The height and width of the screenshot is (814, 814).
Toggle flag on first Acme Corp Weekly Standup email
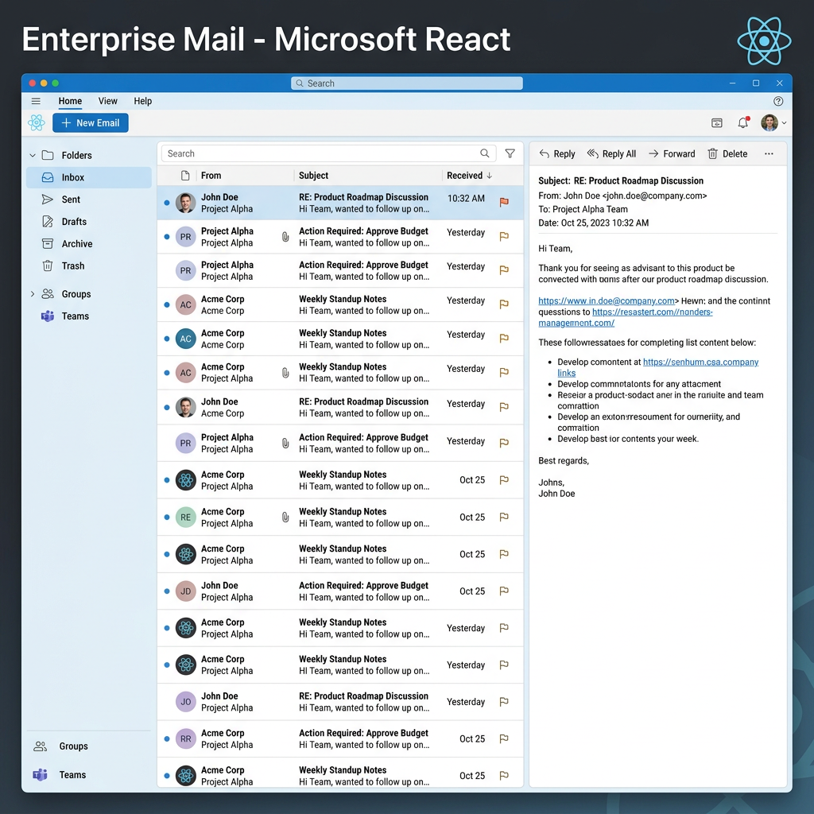coord(504,304)
